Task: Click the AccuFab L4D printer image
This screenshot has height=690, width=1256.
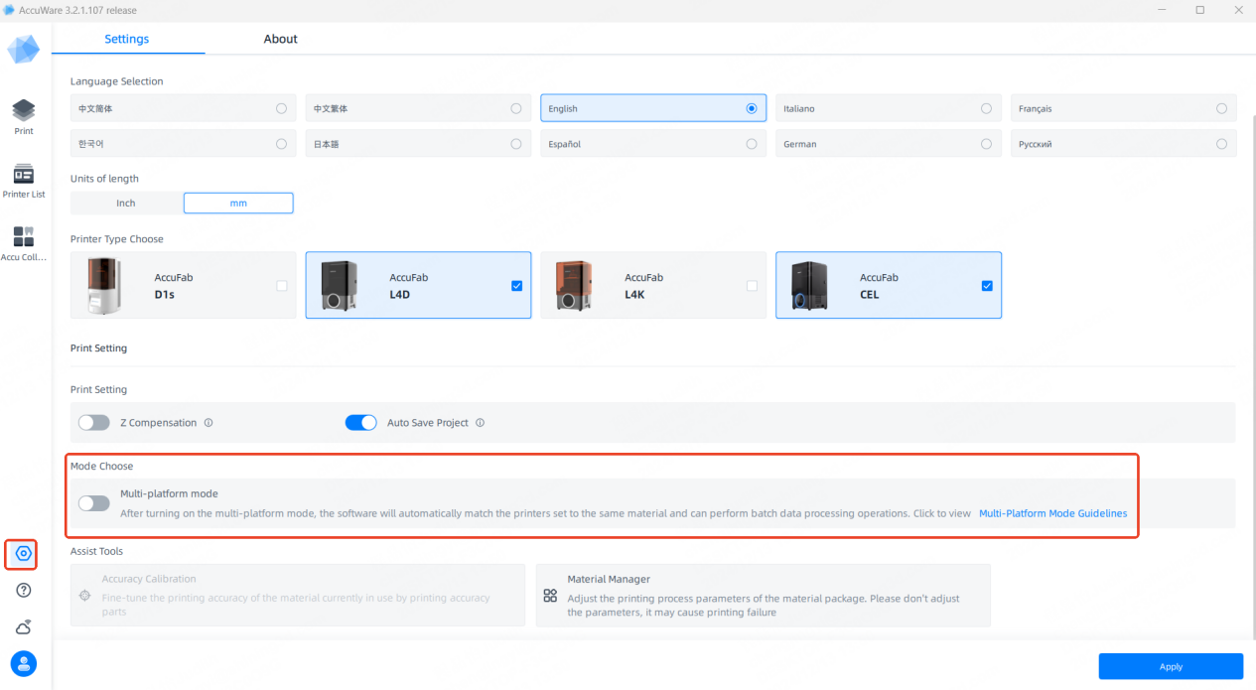Action: [340, 285]
